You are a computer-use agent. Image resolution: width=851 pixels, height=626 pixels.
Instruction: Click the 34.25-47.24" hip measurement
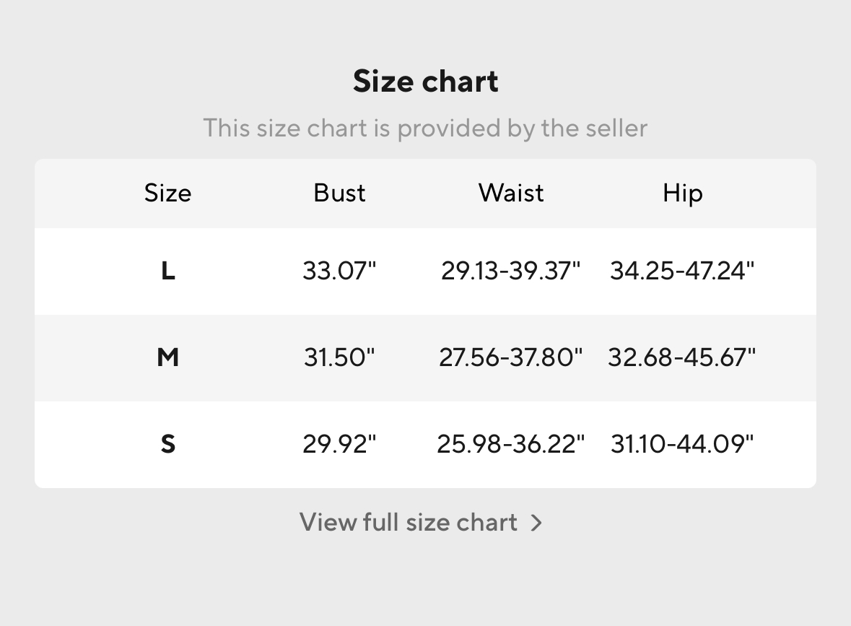(x=682, y=270)
